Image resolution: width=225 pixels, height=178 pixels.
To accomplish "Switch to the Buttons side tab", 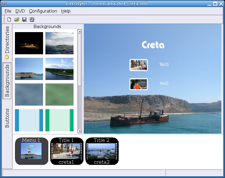I will point(7,118).
